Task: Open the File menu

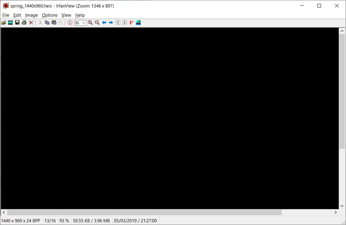Action: pos(6,15)
